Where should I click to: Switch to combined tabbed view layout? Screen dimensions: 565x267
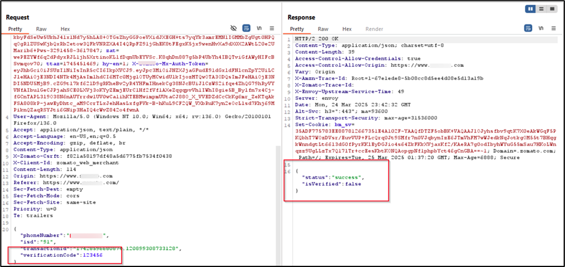pos(552,9)
